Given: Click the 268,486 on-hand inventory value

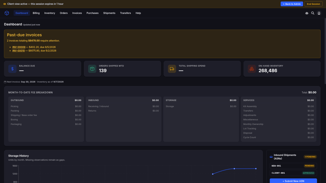Looking at the screenshot, I should 268,71.
